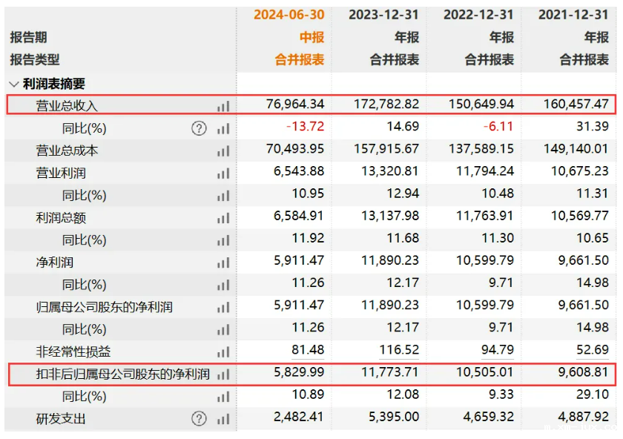623x439 pixels.
Task: Click the chart icon for 研发支出 row
Action: (x=223, y=419)
